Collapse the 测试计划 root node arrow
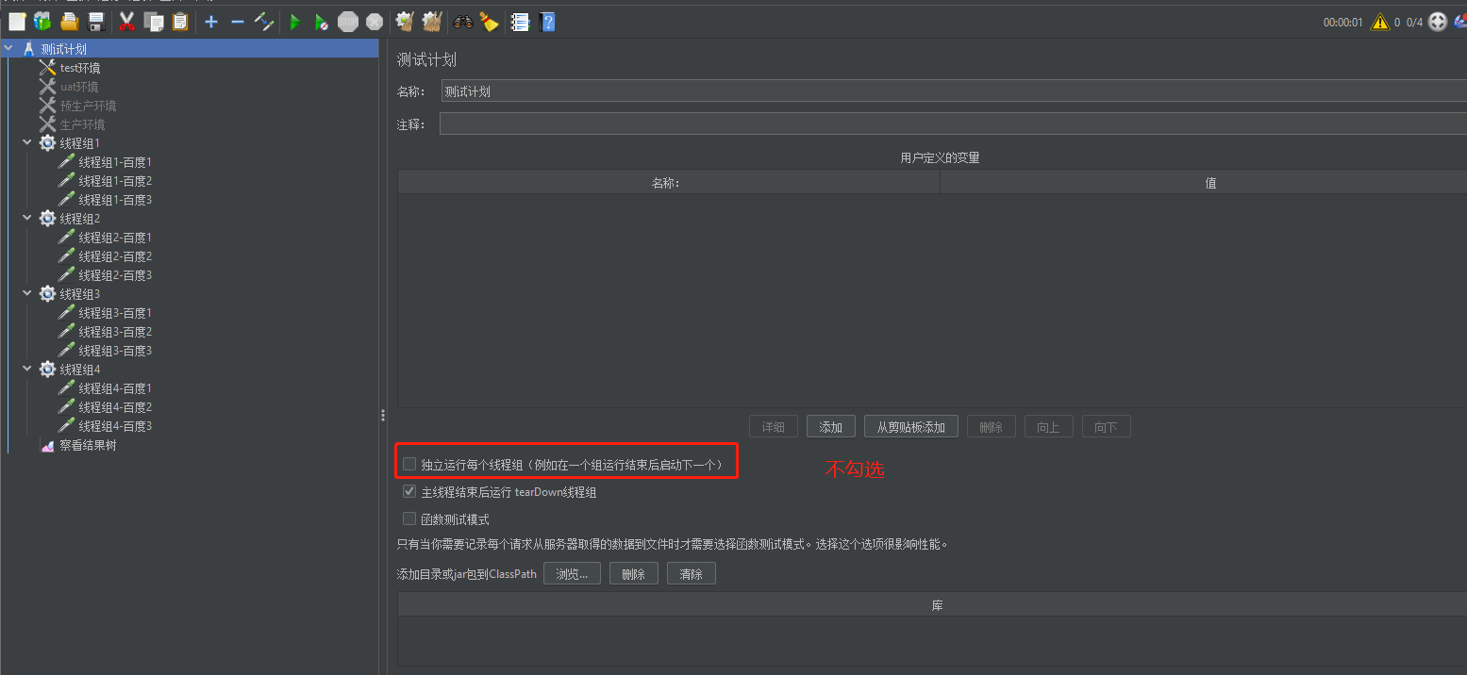Screen dimensions: 1467x675 tap(9, 49)
